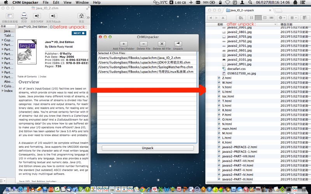This screenshot has height=194, width=311.
Task: Switch Finder to list view
Action: click(258, 18)
